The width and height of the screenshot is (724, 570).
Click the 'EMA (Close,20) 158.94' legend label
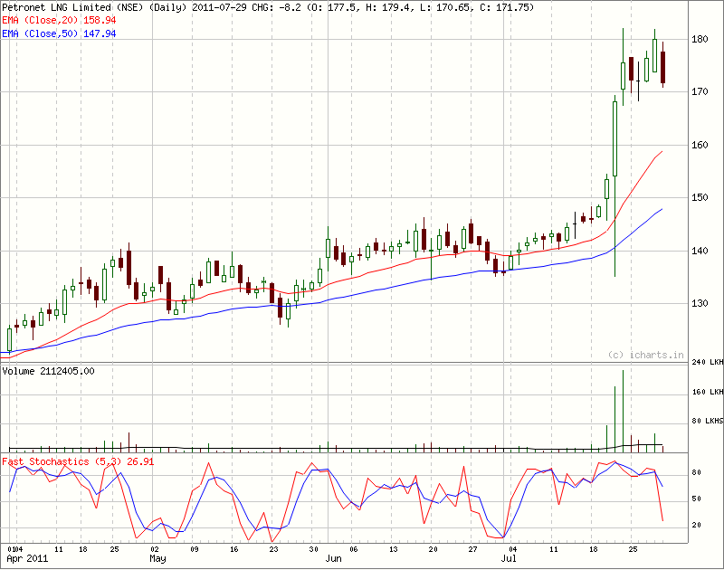[59, 20]
